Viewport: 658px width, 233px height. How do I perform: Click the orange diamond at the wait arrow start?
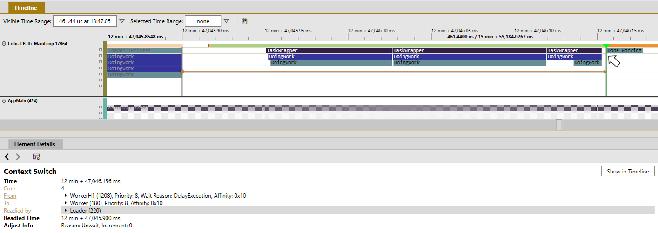(182, 72)
